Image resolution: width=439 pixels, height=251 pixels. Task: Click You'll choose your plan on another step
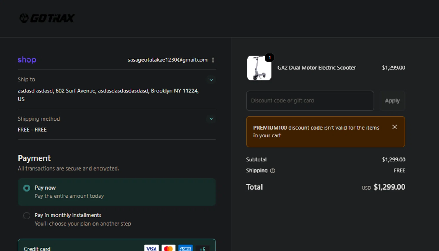pos(83,224)
